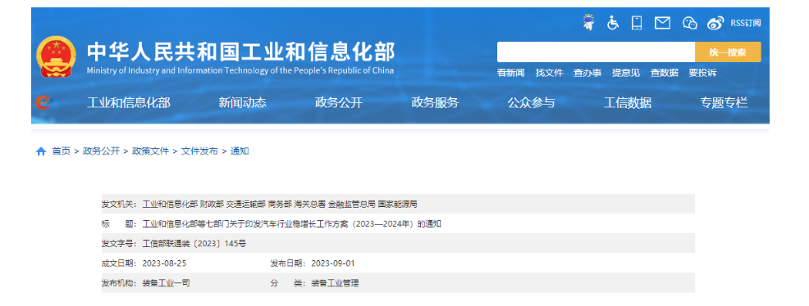The height and width of the screenshot is (306, 809).
Task: Focus the site search input field
Action: 596,52
